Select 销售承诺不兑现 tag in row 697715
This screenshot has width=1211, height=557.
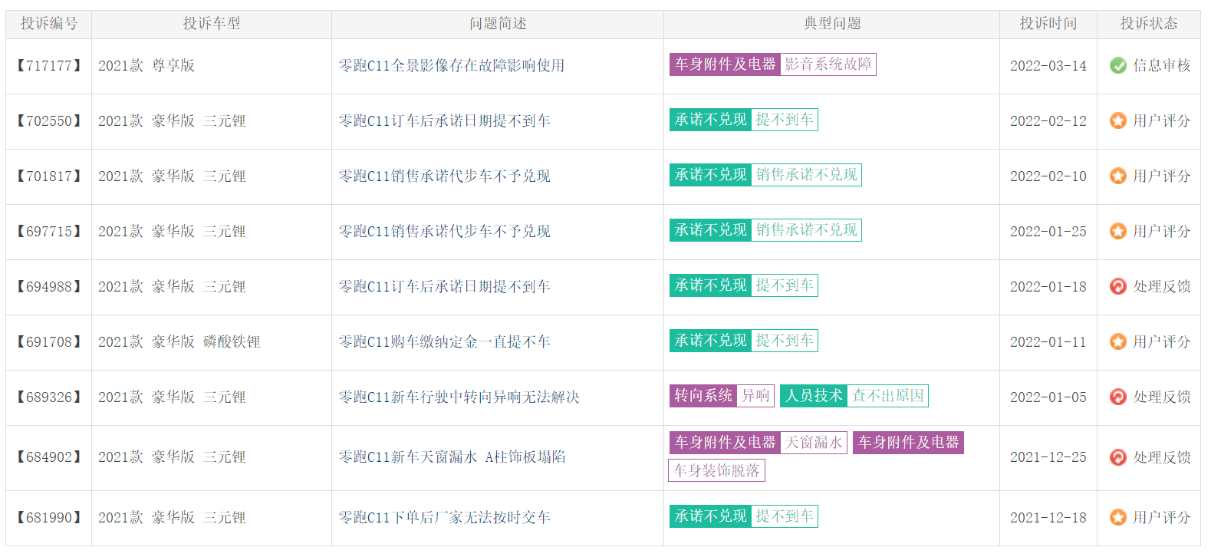pos(807,230)
